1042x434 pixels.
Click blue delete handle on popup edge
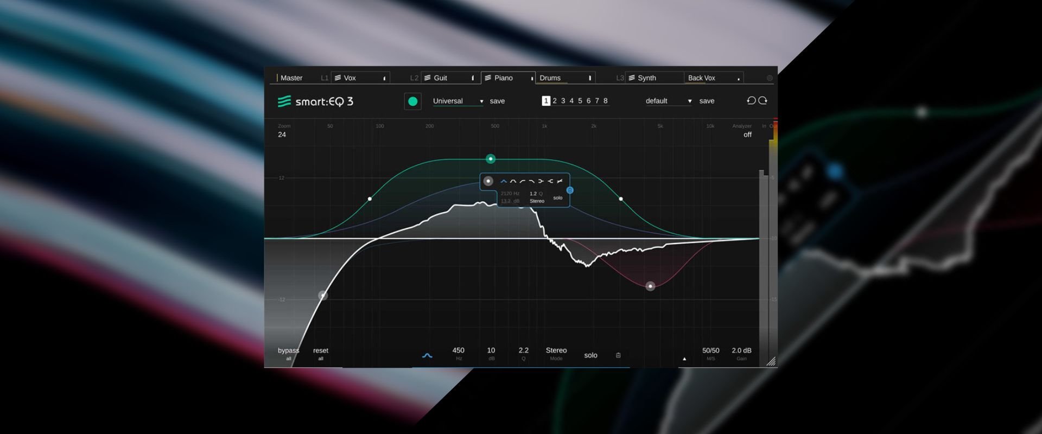tap(570, 190)
